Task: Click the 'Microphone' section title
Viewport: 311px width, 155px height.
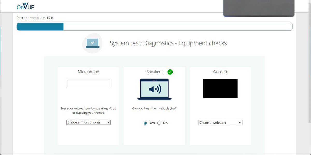Action: 88,72
